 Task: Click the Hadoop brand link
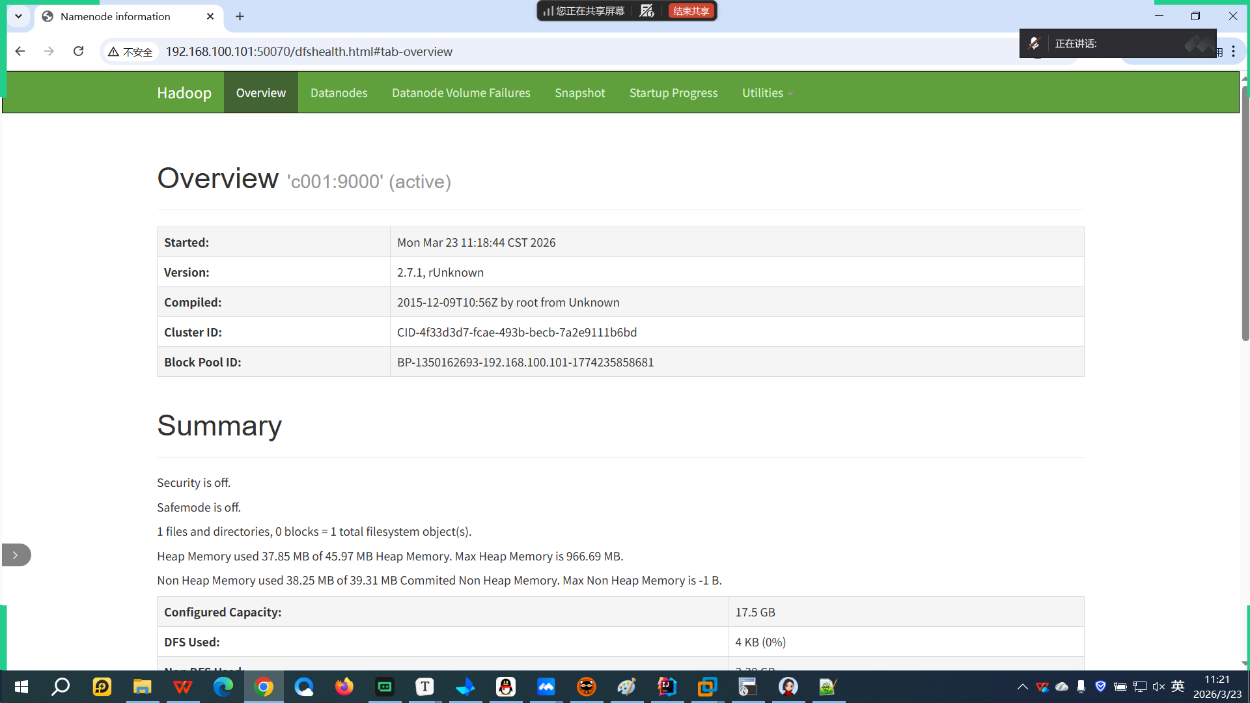tap(184, 93)
